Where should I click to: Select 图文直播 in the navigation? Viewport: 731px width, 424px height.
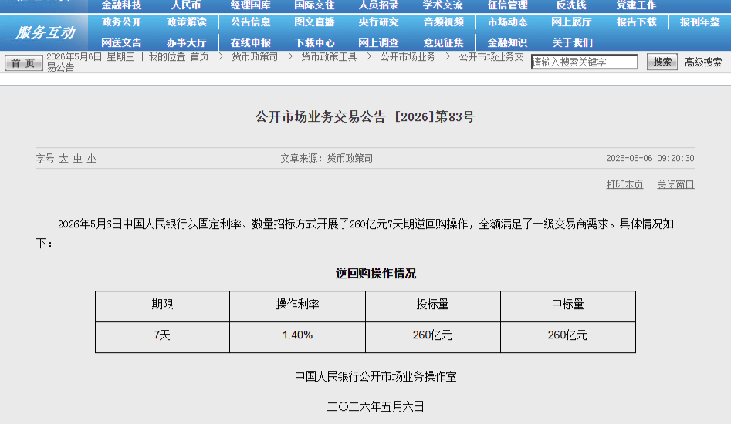(x=314, y=22)
